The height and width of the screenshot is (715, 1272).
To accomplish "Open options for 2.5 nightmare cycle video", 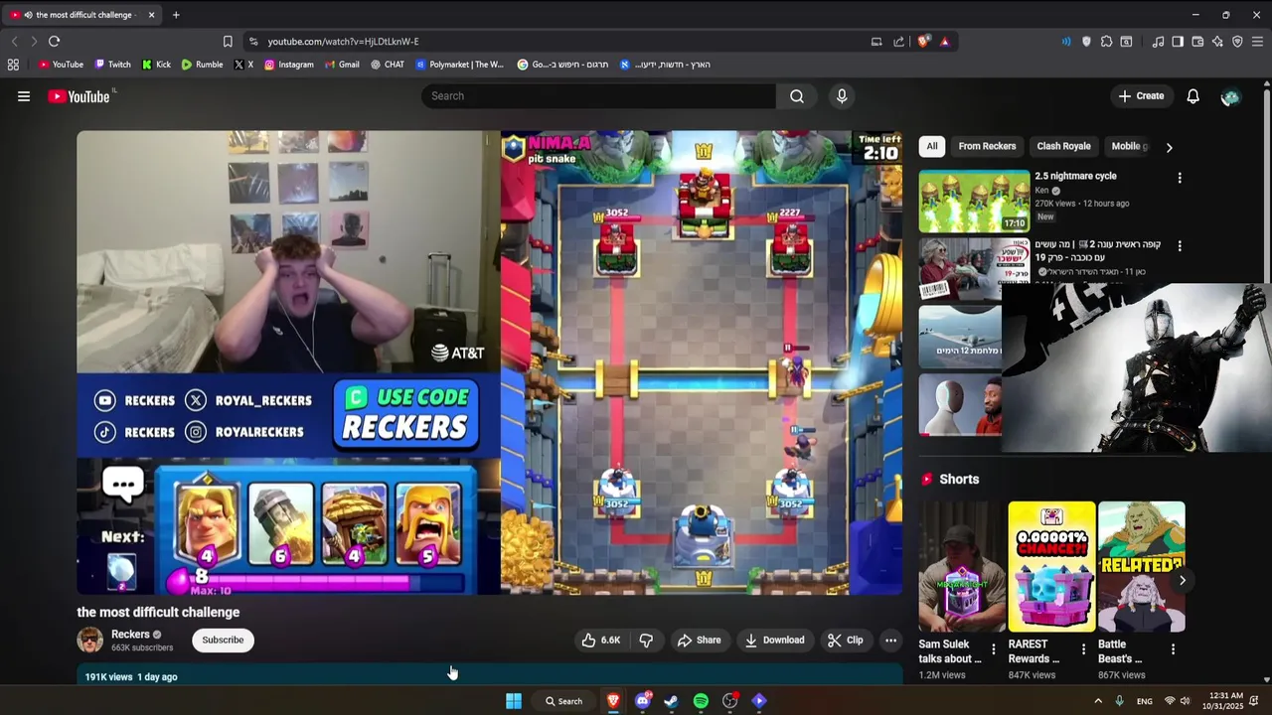I will 1180,178.
